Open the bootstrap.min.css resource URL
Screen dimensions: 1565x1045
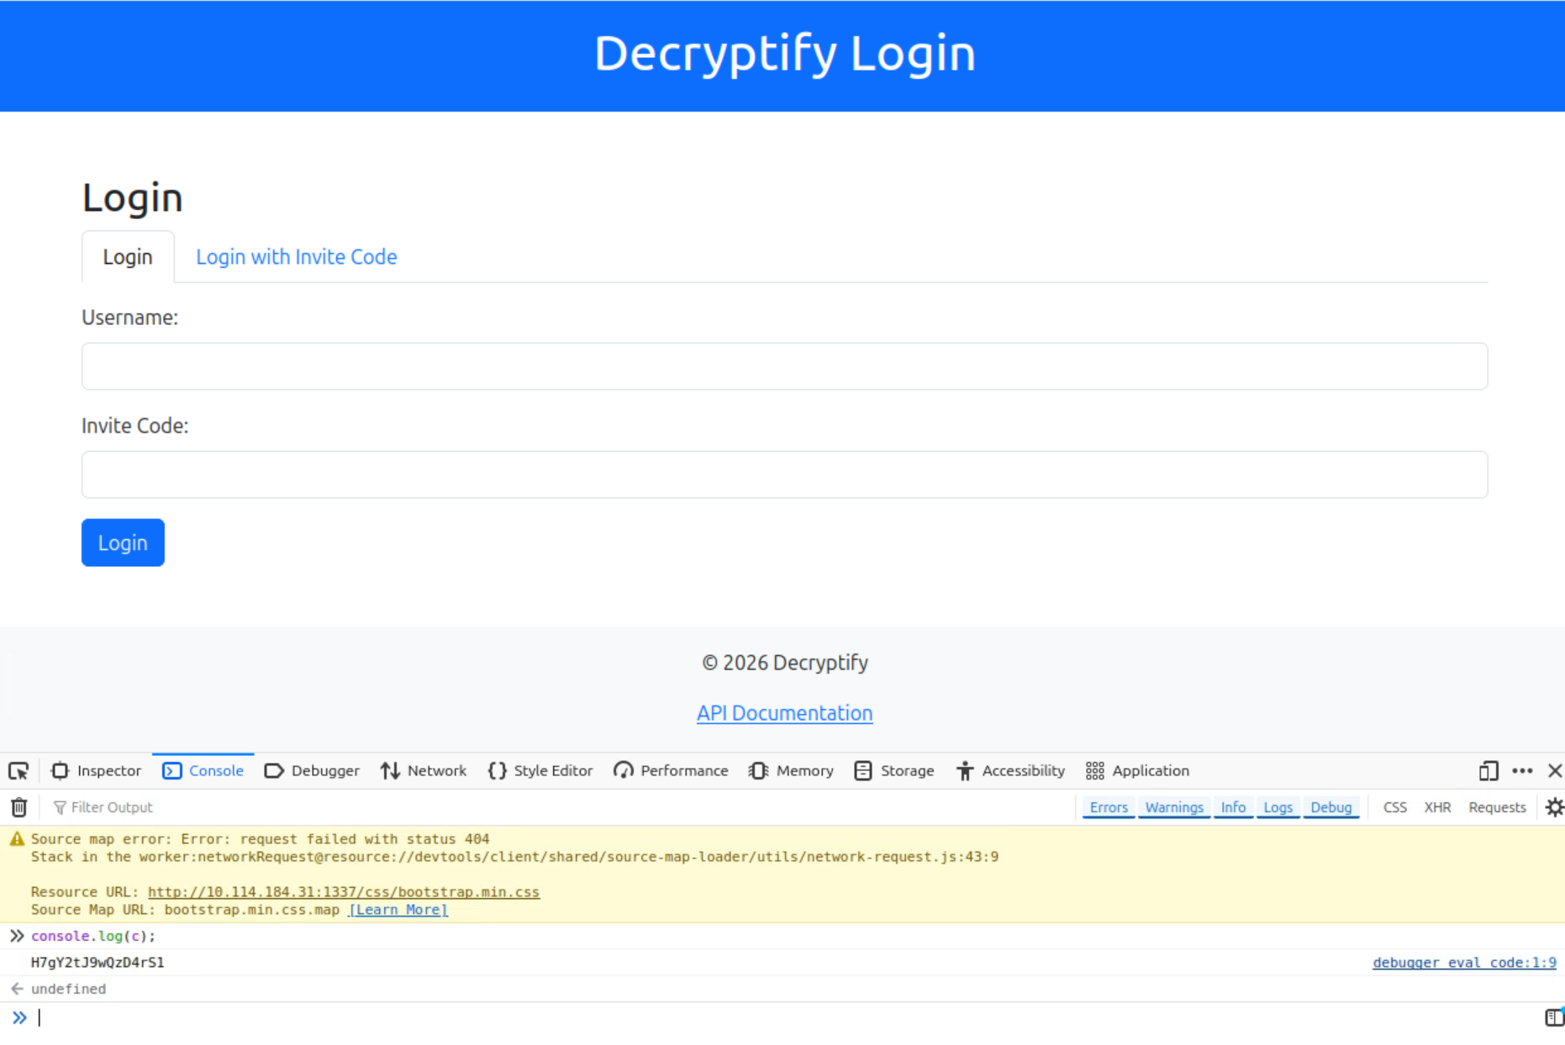pos(344,892)
